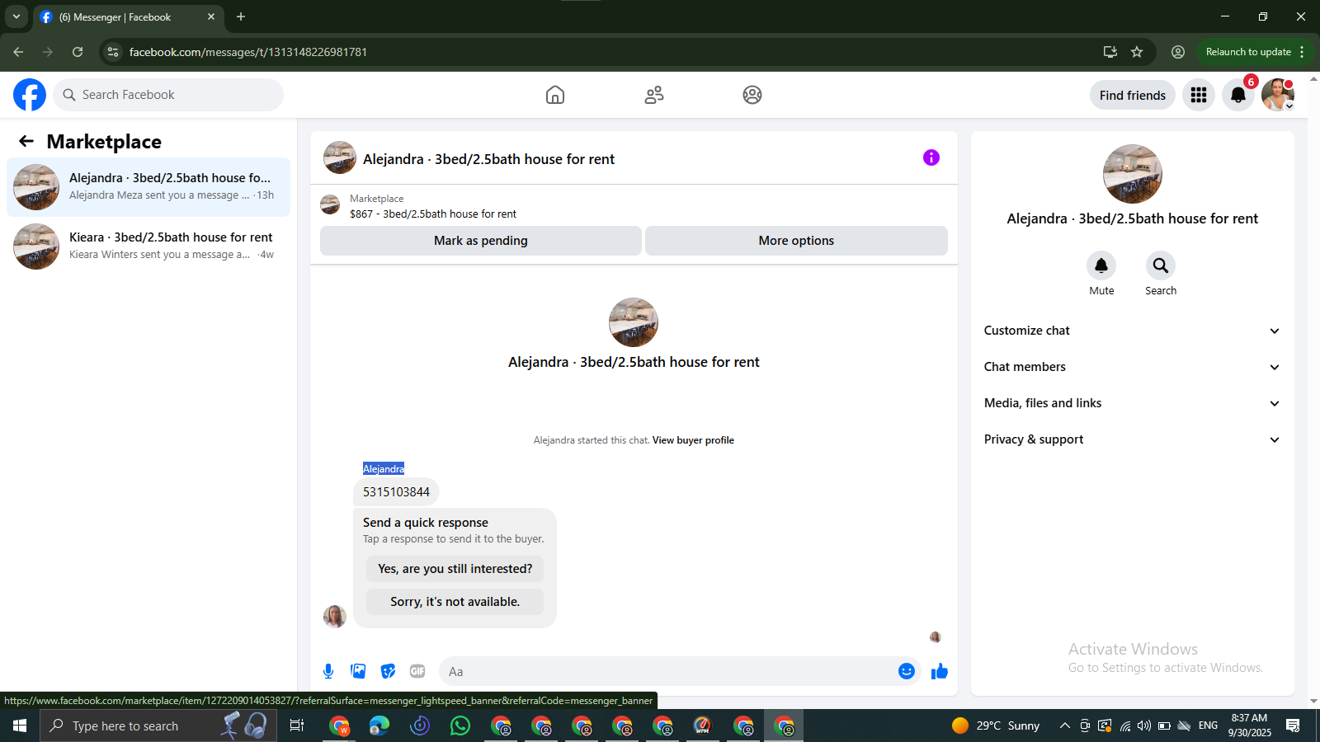
Task: Open the Facebook logo home link
Action: coord(30,95)
